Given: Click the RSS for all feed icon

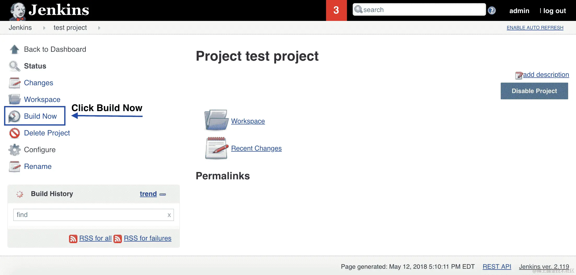Looking at the screenshot, I should (x=73, y=239).
